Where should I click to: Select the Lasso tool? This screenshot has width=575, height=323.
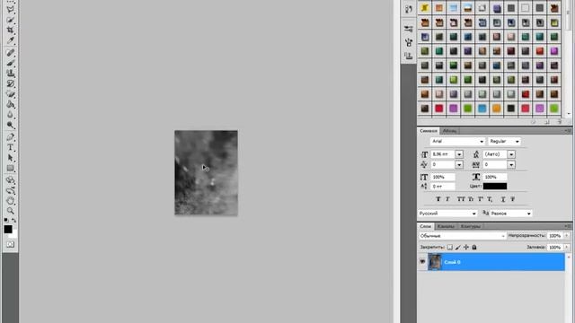pyautogui.click(x=10, y=10)
